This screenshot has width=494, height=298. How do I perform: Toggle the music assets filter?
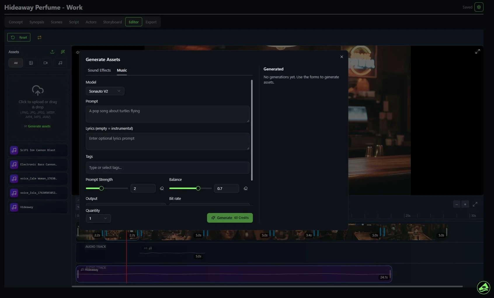click(x=60, y=63)
